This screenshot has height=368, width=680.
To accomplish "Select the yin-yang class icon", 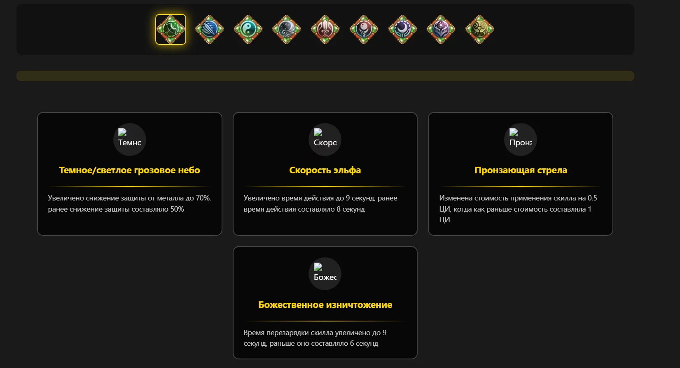I will [248, 29].
